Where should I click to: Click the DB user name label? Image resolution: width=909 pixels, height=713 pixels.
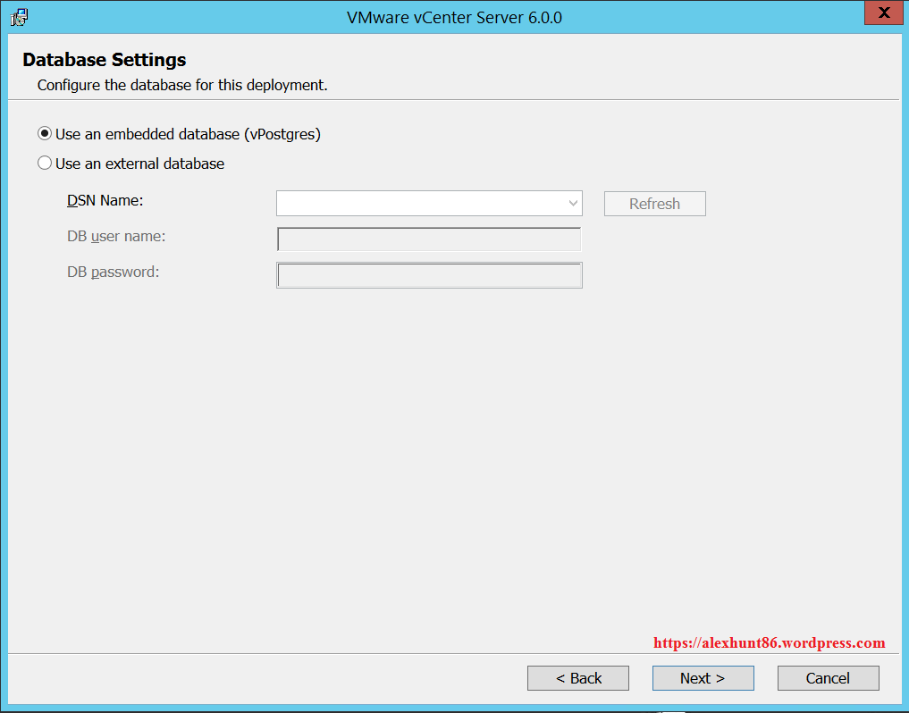(116, 237)
